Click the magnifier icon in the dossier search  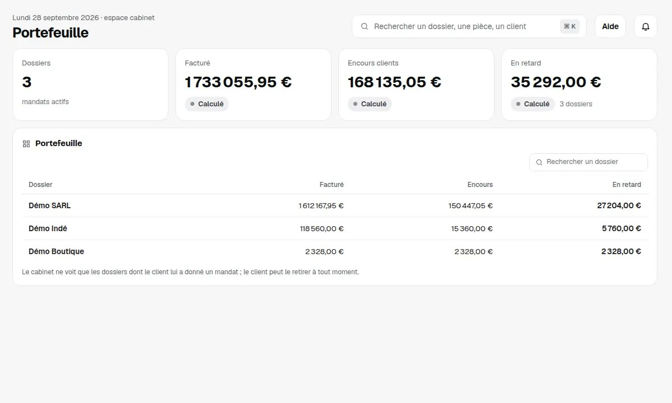click(x=539, y=162)
